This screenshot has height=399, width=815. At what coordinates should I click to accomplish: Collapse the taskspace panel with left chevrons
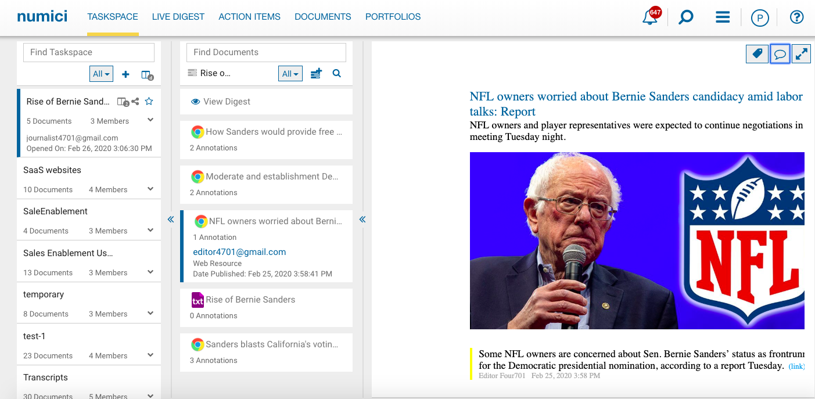171,219
